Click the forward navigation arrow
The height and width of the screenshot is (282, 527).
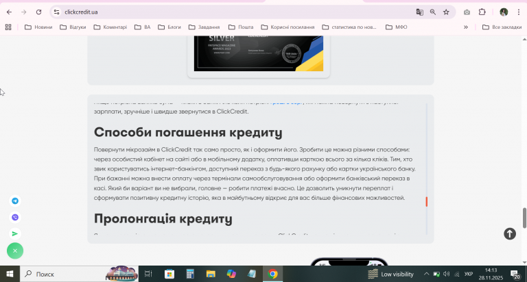click(x=23, y=12)
